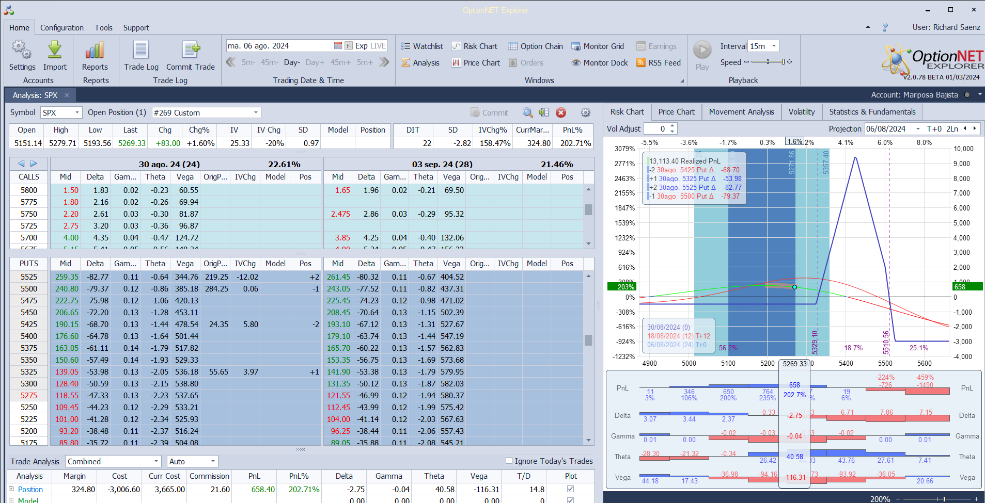Toggle the LIVE mode indicator
Viewport: 985px width, 503px height.
pos(378,45)
